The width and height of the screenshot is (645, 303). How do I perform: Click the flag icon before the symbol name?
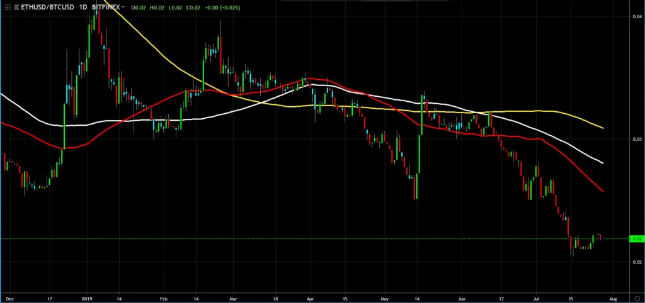(17, 8)
